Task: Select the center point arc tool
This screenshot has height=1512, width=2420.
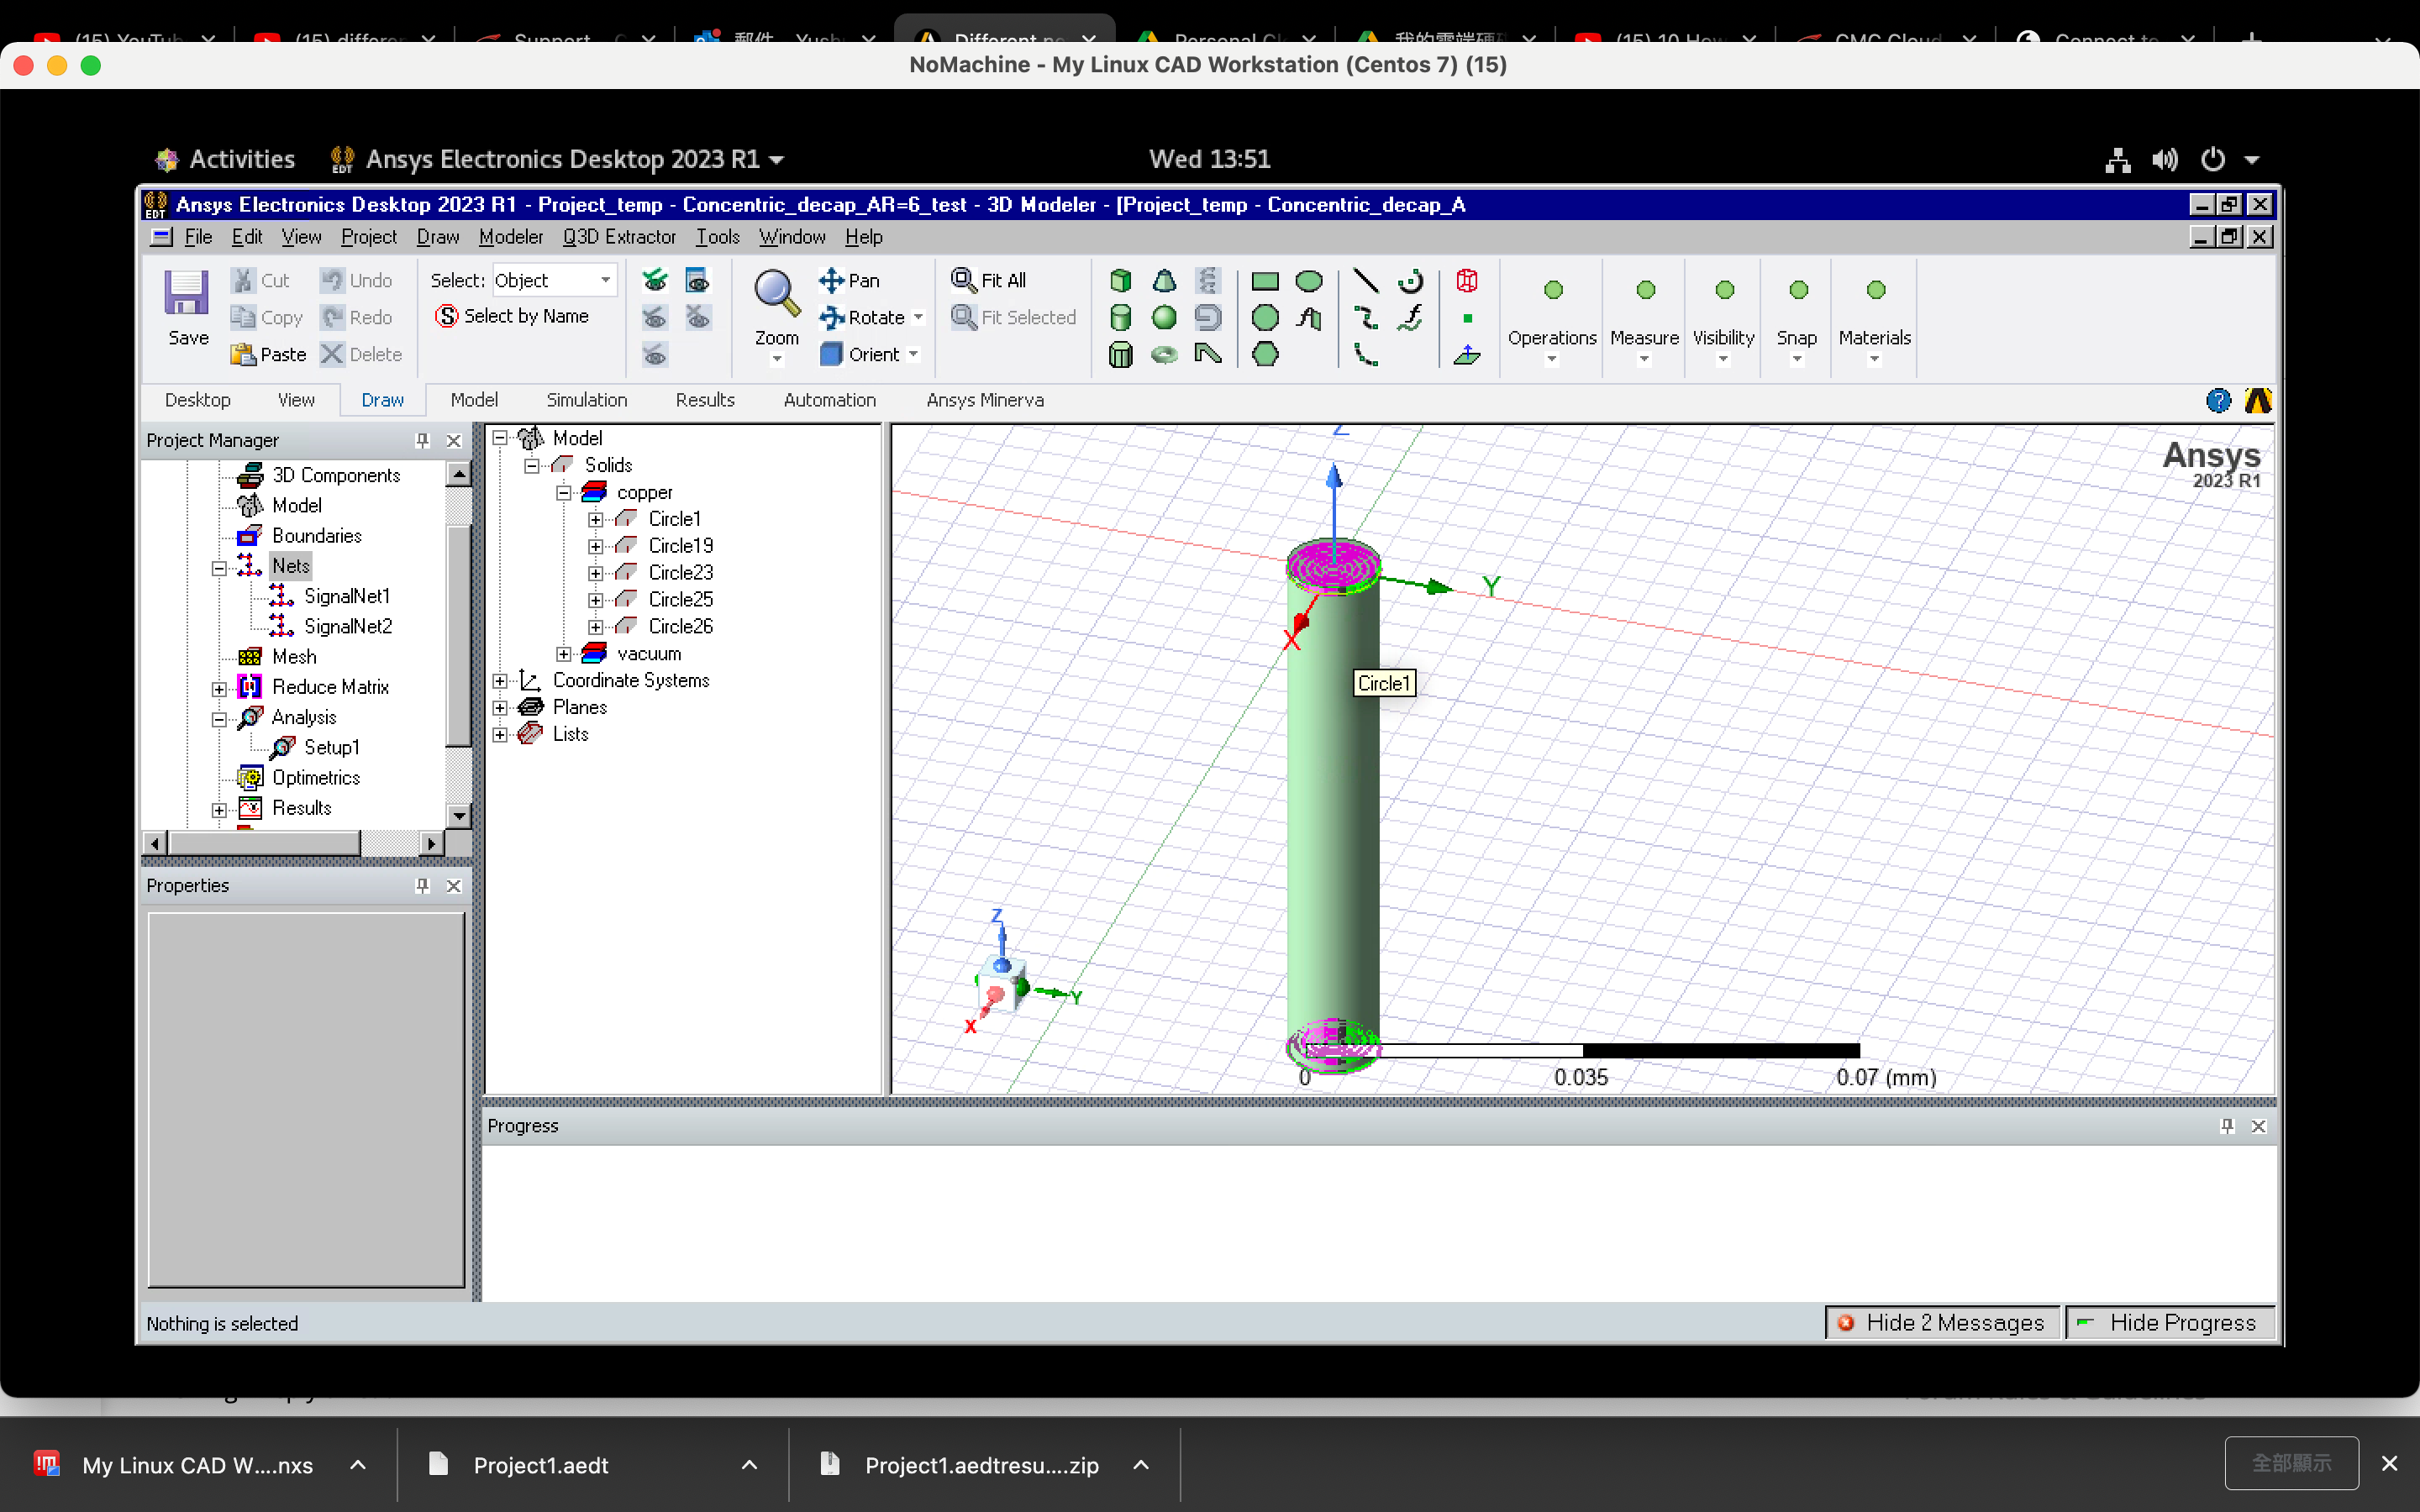Action: click(x=1410, y=281)
